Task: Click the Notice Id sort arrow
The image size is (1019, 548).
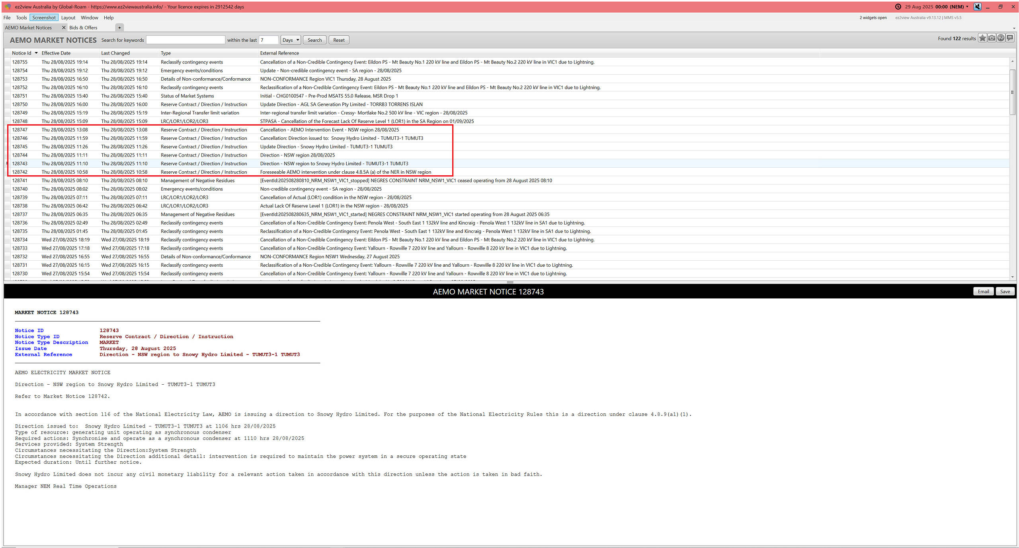Action: pyautogui.click(x=36, y=53)
